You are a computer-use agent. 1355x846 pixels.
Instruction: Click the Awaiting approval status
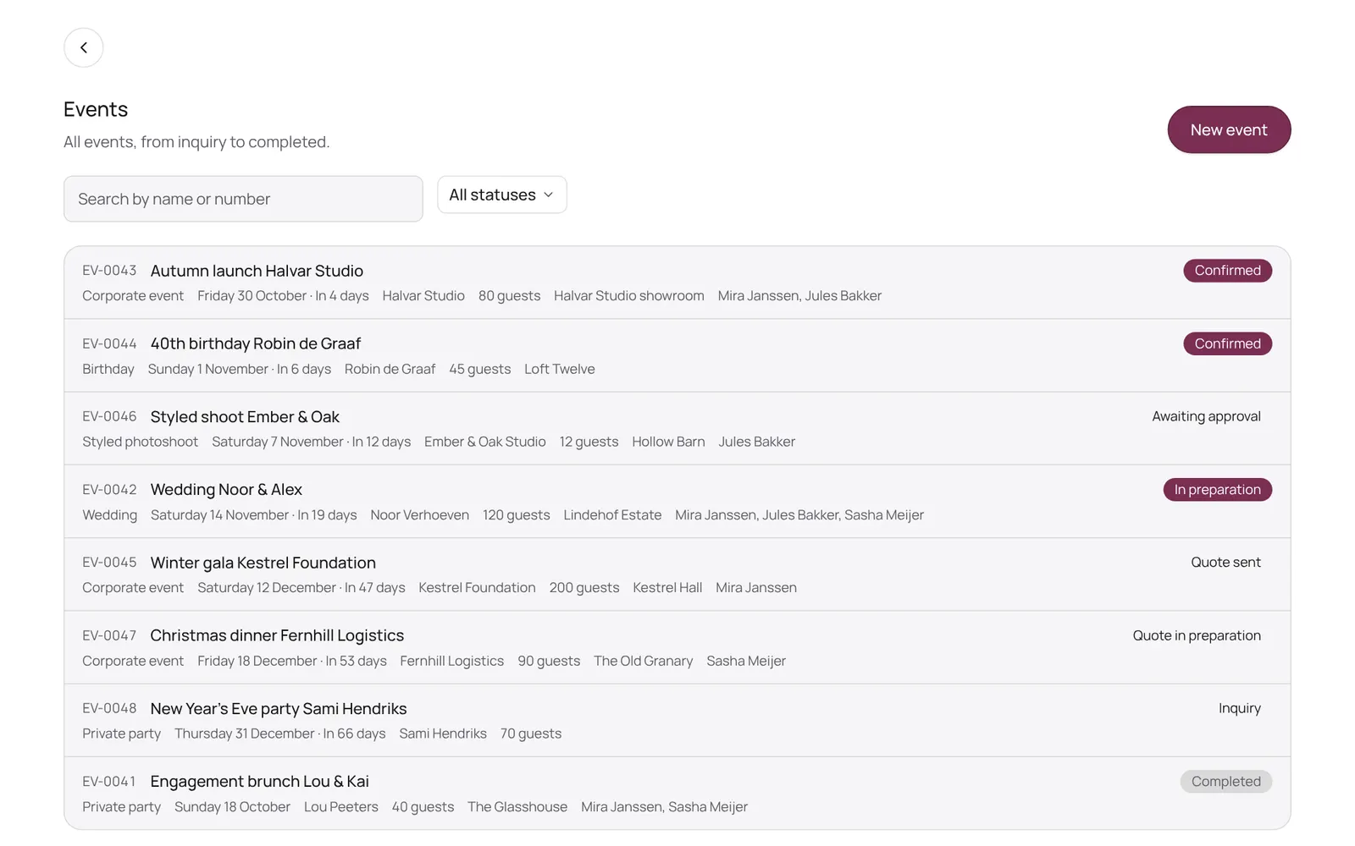point(1206,416)
